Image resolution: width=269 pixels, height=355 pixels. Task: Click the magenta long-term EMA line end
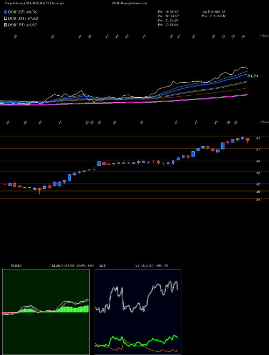click(247, 95)
